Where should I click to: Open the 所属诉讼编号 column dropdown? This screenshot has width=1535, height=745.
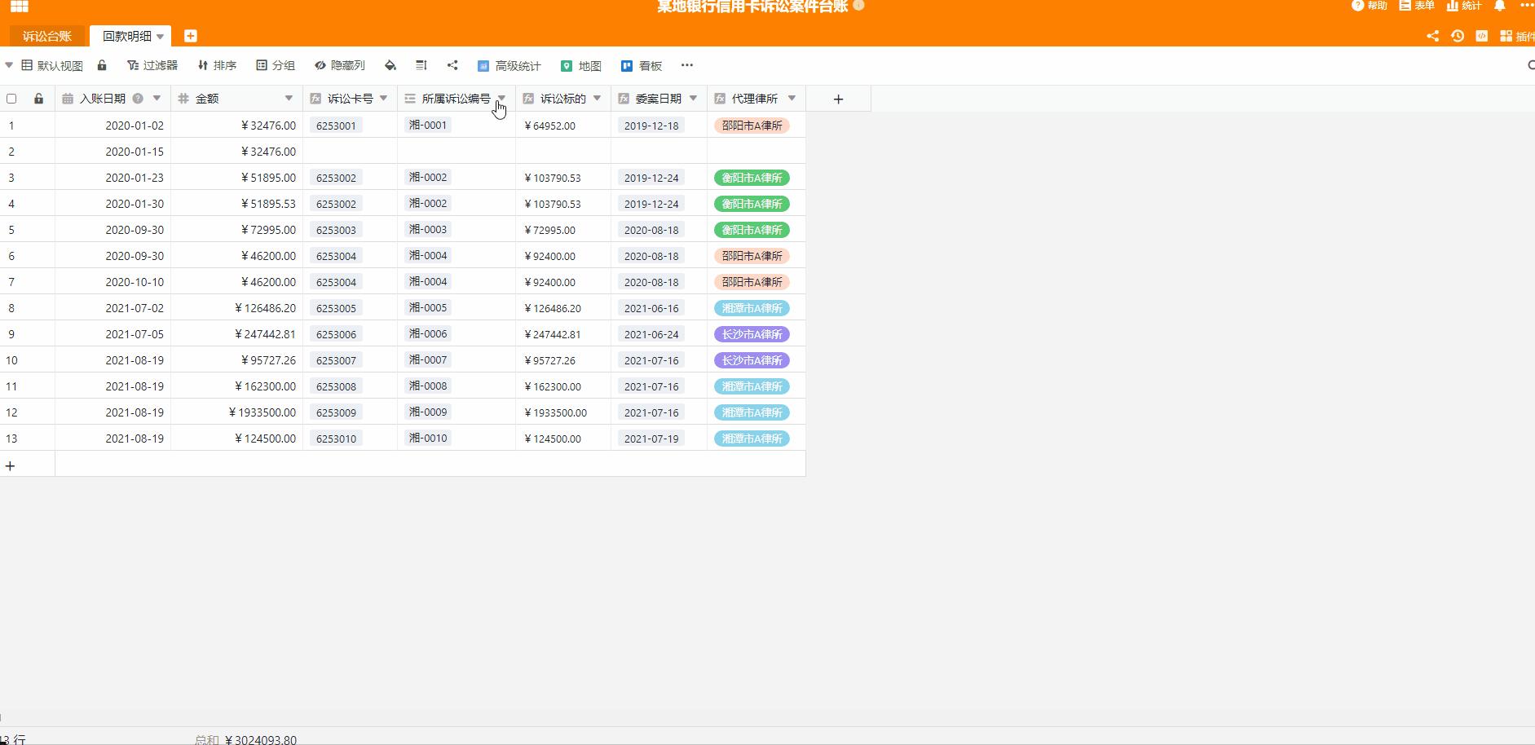501,99
